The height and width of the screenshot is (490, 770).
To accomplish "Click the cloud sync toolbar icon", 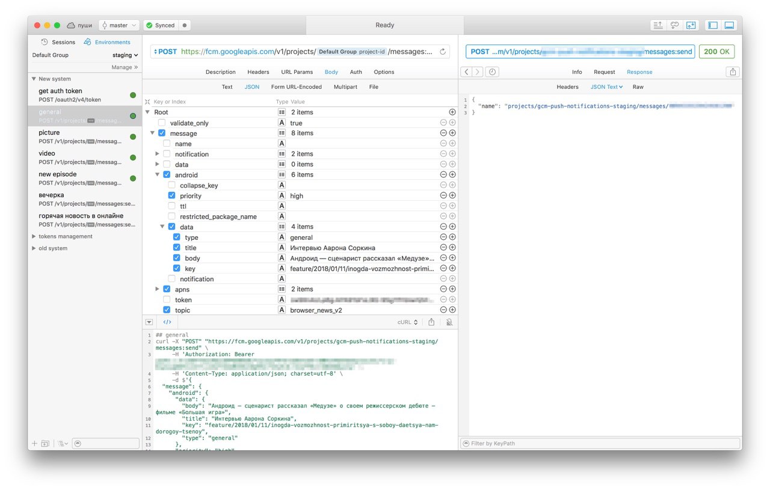I will [x=674, y=25].
